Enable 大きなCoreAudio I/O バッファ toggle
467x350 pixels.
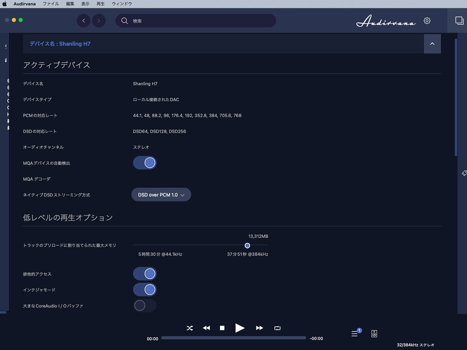145,306
